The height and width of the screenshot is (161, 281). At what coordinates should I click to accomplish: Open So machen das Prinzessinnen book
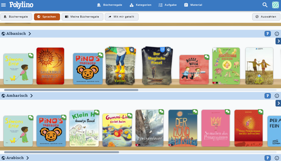[216, 128]
